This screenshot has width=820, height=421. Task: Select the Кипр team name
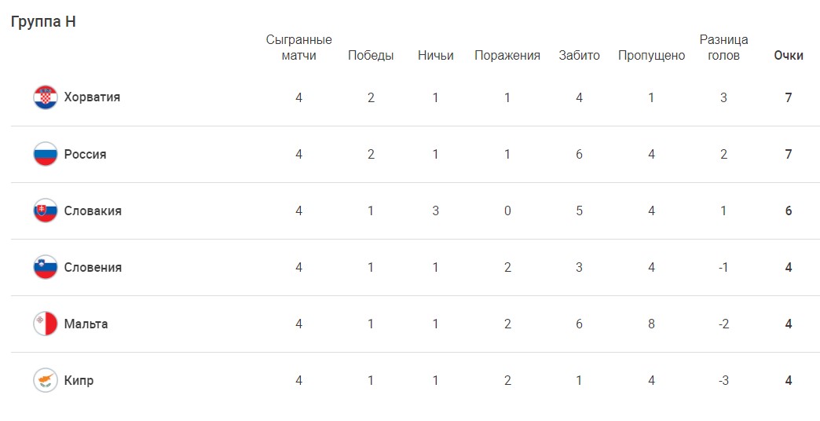tap(79, 380)
